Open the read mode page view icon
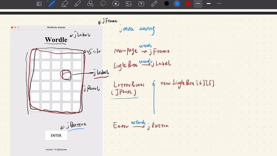277x156 pixels. coord(39,3)
